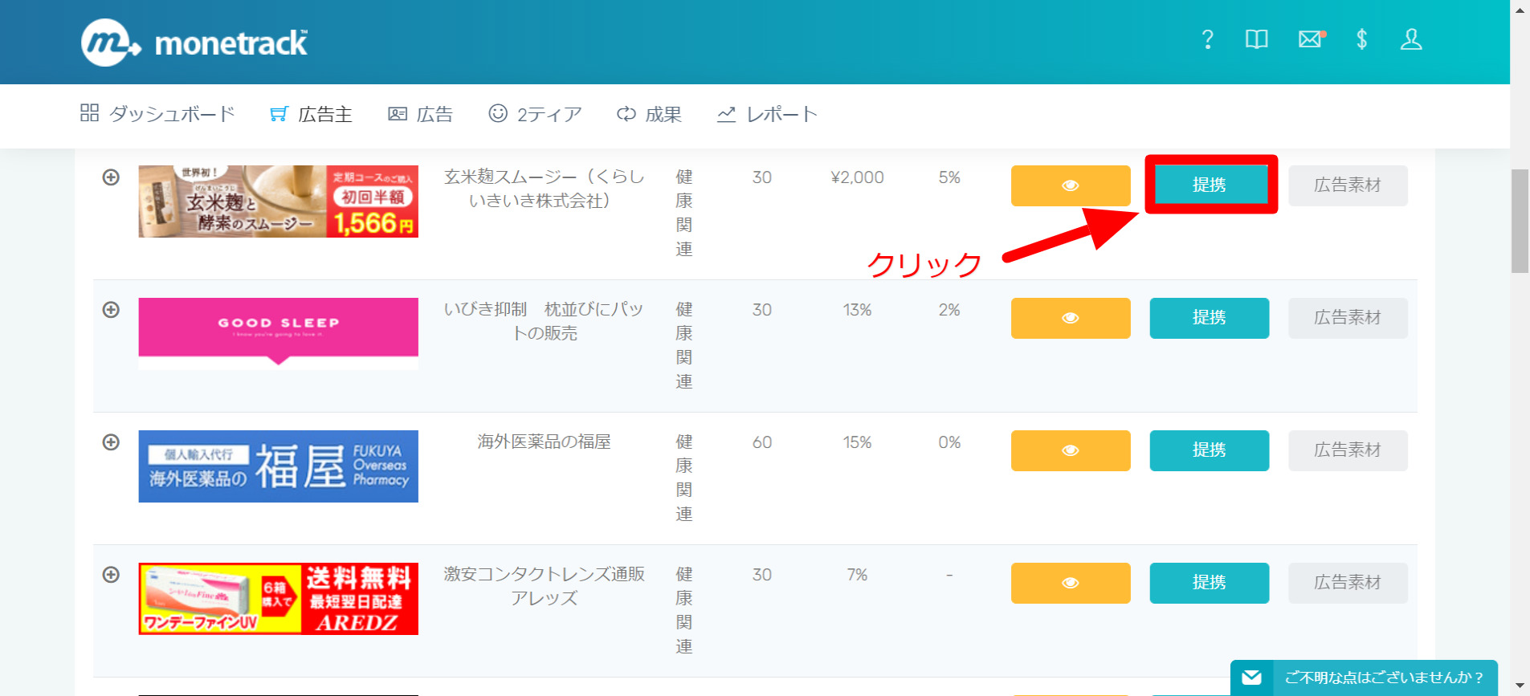Open the mail inbox icon
The width and height of the screenshot is (1530, 696).
[x=1312, y=39]
